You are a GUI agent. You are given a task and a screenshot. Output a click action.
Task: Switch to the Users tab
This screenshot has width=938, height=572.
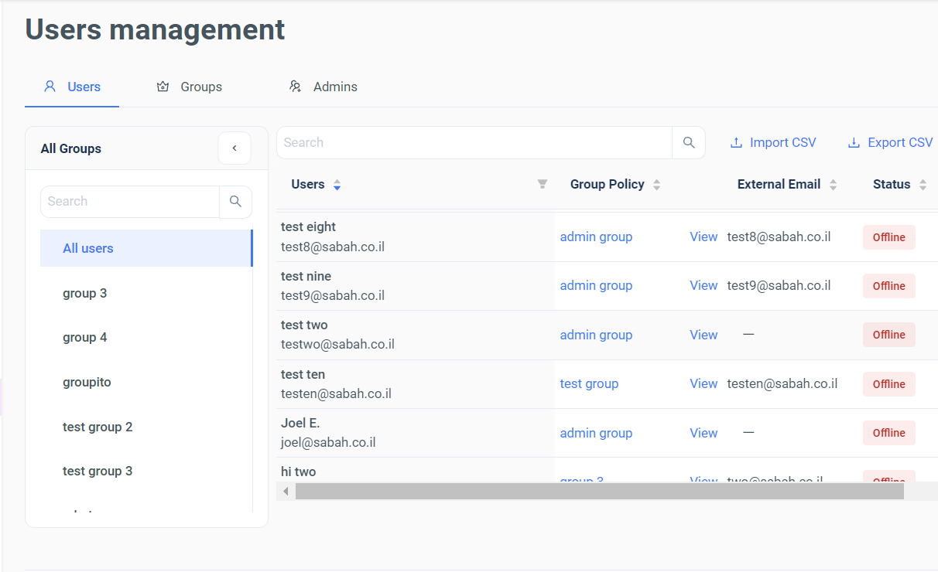(72, 87)
